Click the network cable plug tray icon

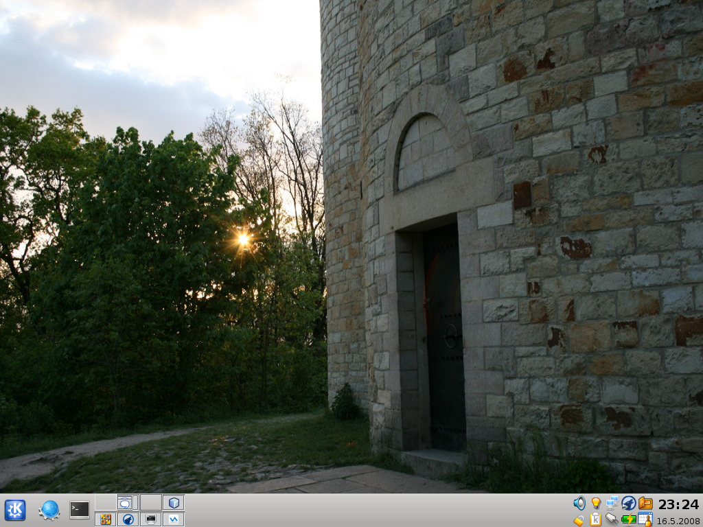(612, 519)
